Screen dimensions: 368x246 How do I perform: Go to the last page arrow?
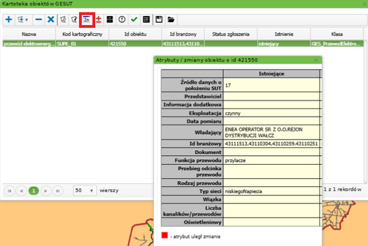pyautogui.click(x=57, y=190)
